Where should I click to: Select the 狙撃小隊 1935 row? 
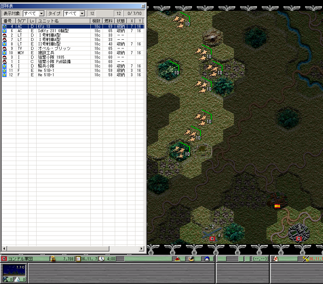pos(73,57)
